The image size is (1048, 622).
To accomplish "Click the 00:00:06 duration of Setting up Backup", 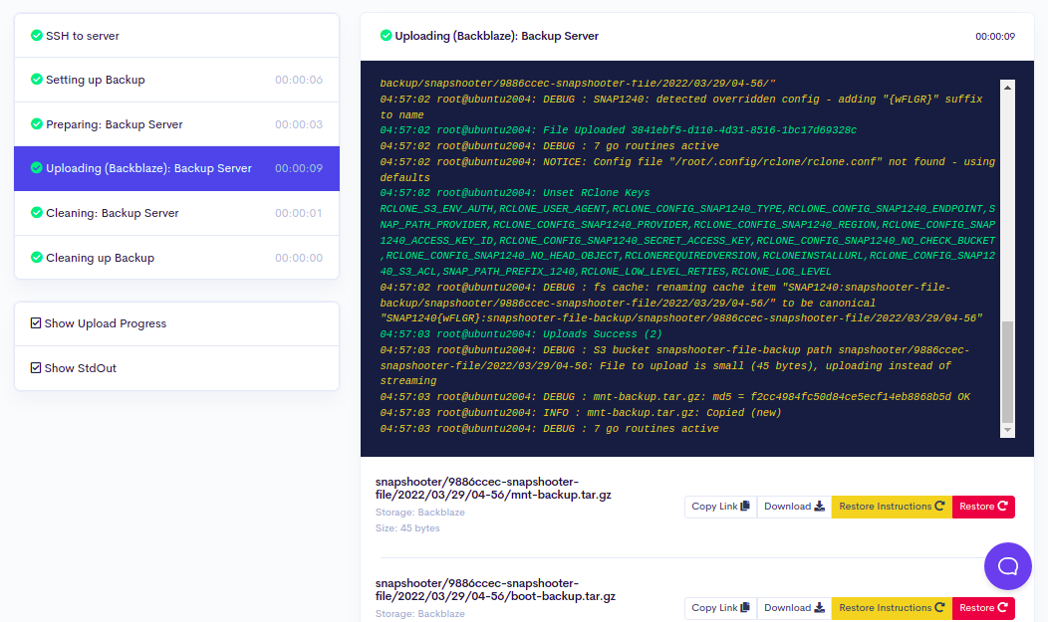I will tap(299, 80).
